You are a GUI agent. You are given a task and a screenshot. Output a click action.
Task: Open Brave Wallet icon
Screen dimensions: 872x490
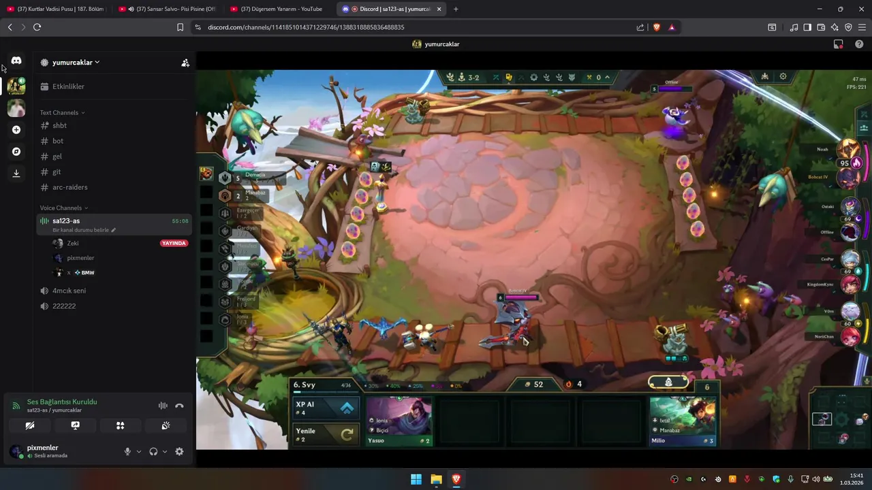coord(821,27)
